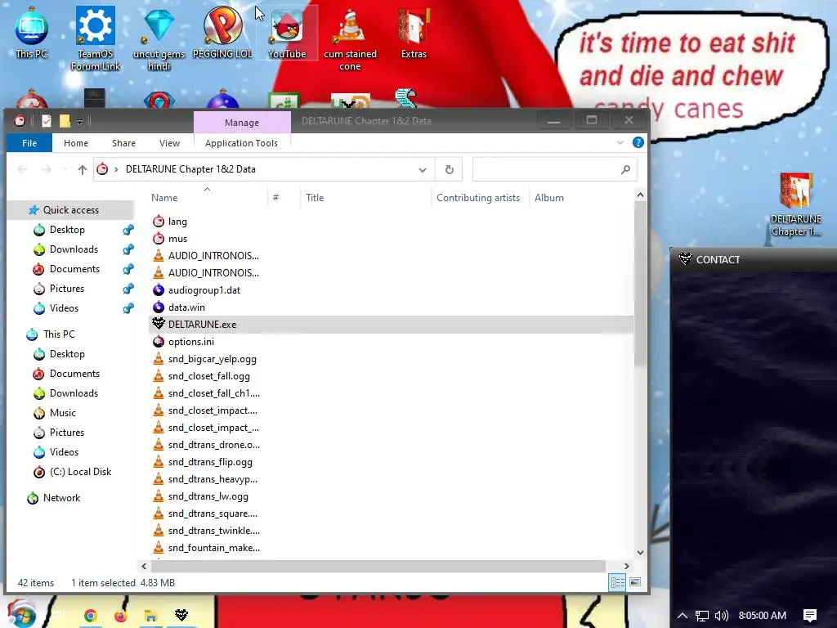The width and height of the screenshot is (837, 628).
Task: Open Extras desktop folder icon
Action: click(414, 32)
